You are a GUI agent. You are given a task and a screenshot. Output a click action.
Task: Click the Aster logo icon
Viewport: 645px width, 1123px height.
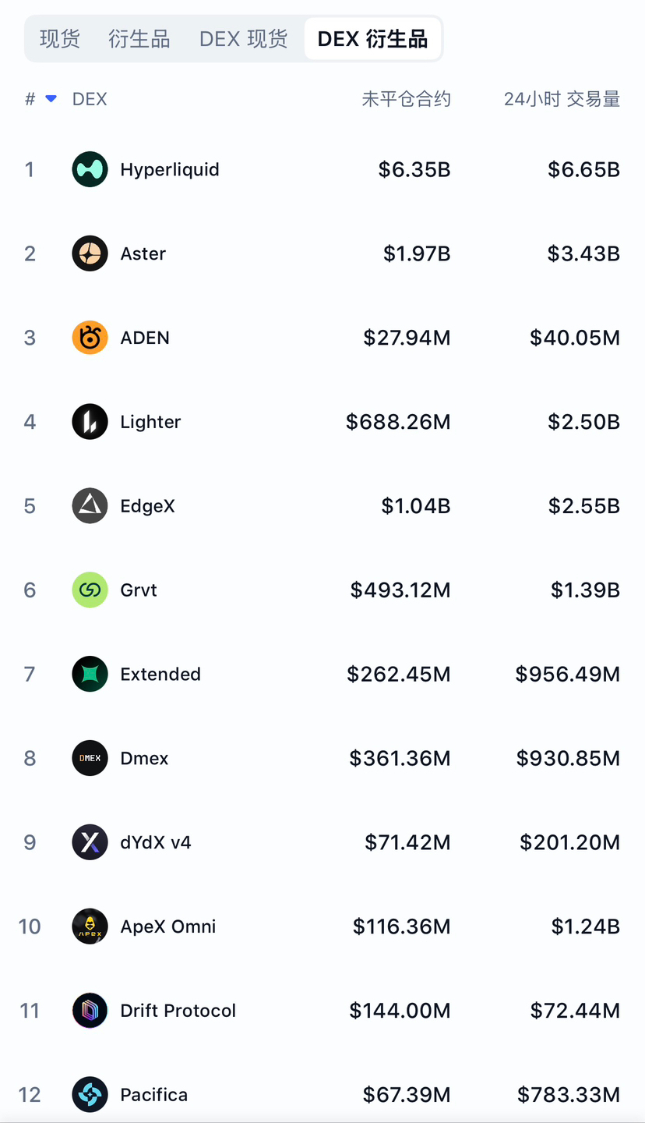[90, 253]
